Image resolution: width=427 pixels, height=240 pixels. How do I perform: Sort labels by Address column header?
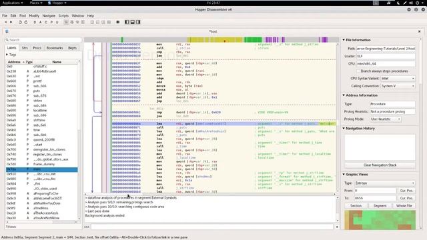(x=15, y=62)
